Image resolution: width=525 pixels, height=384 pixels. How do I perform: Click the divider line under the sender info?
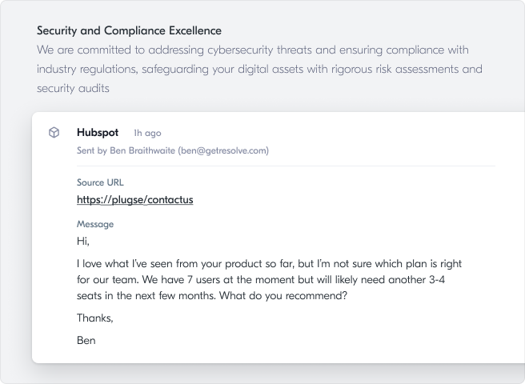[x=286, y=166]
